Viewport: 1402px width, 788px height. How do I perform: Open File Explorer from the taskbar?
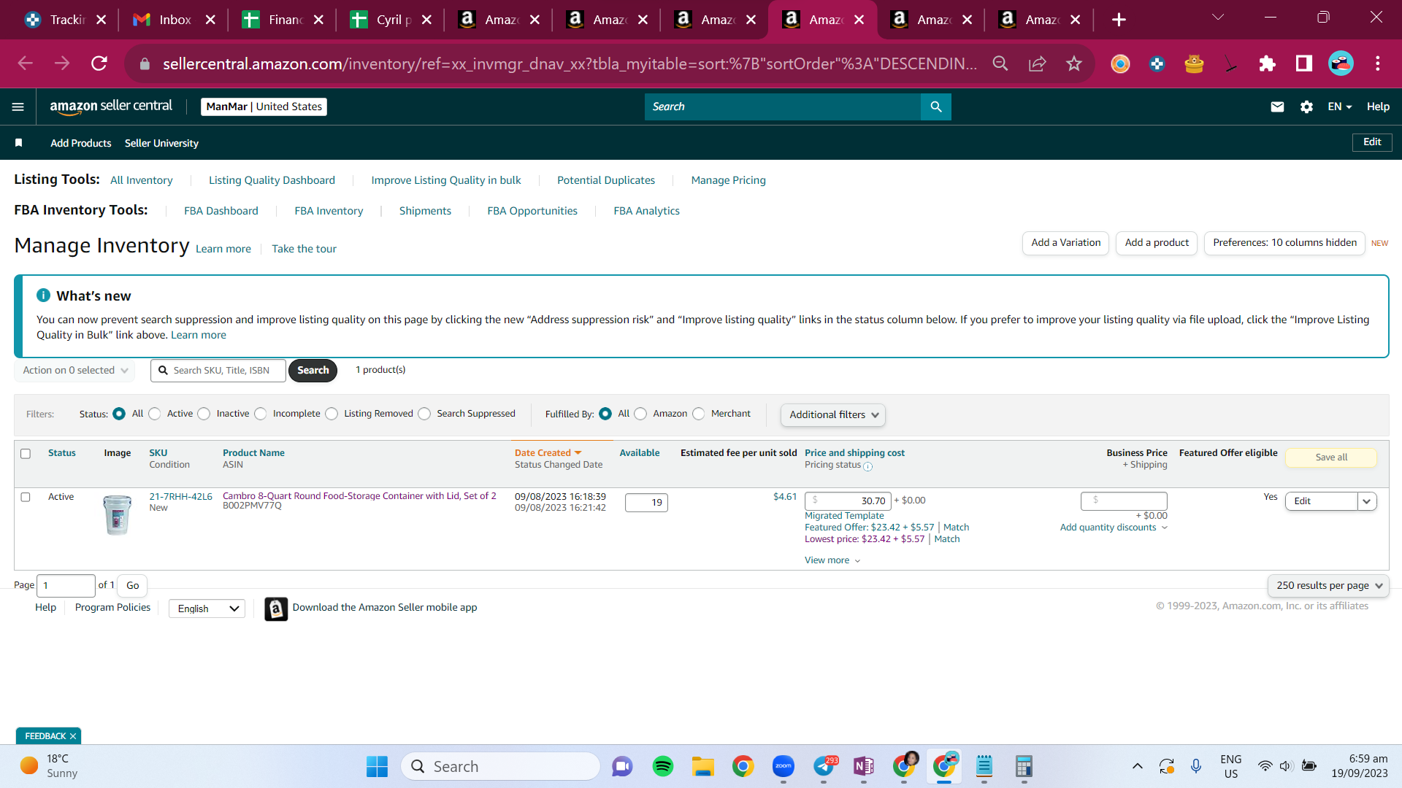click(x=703, y=766)
